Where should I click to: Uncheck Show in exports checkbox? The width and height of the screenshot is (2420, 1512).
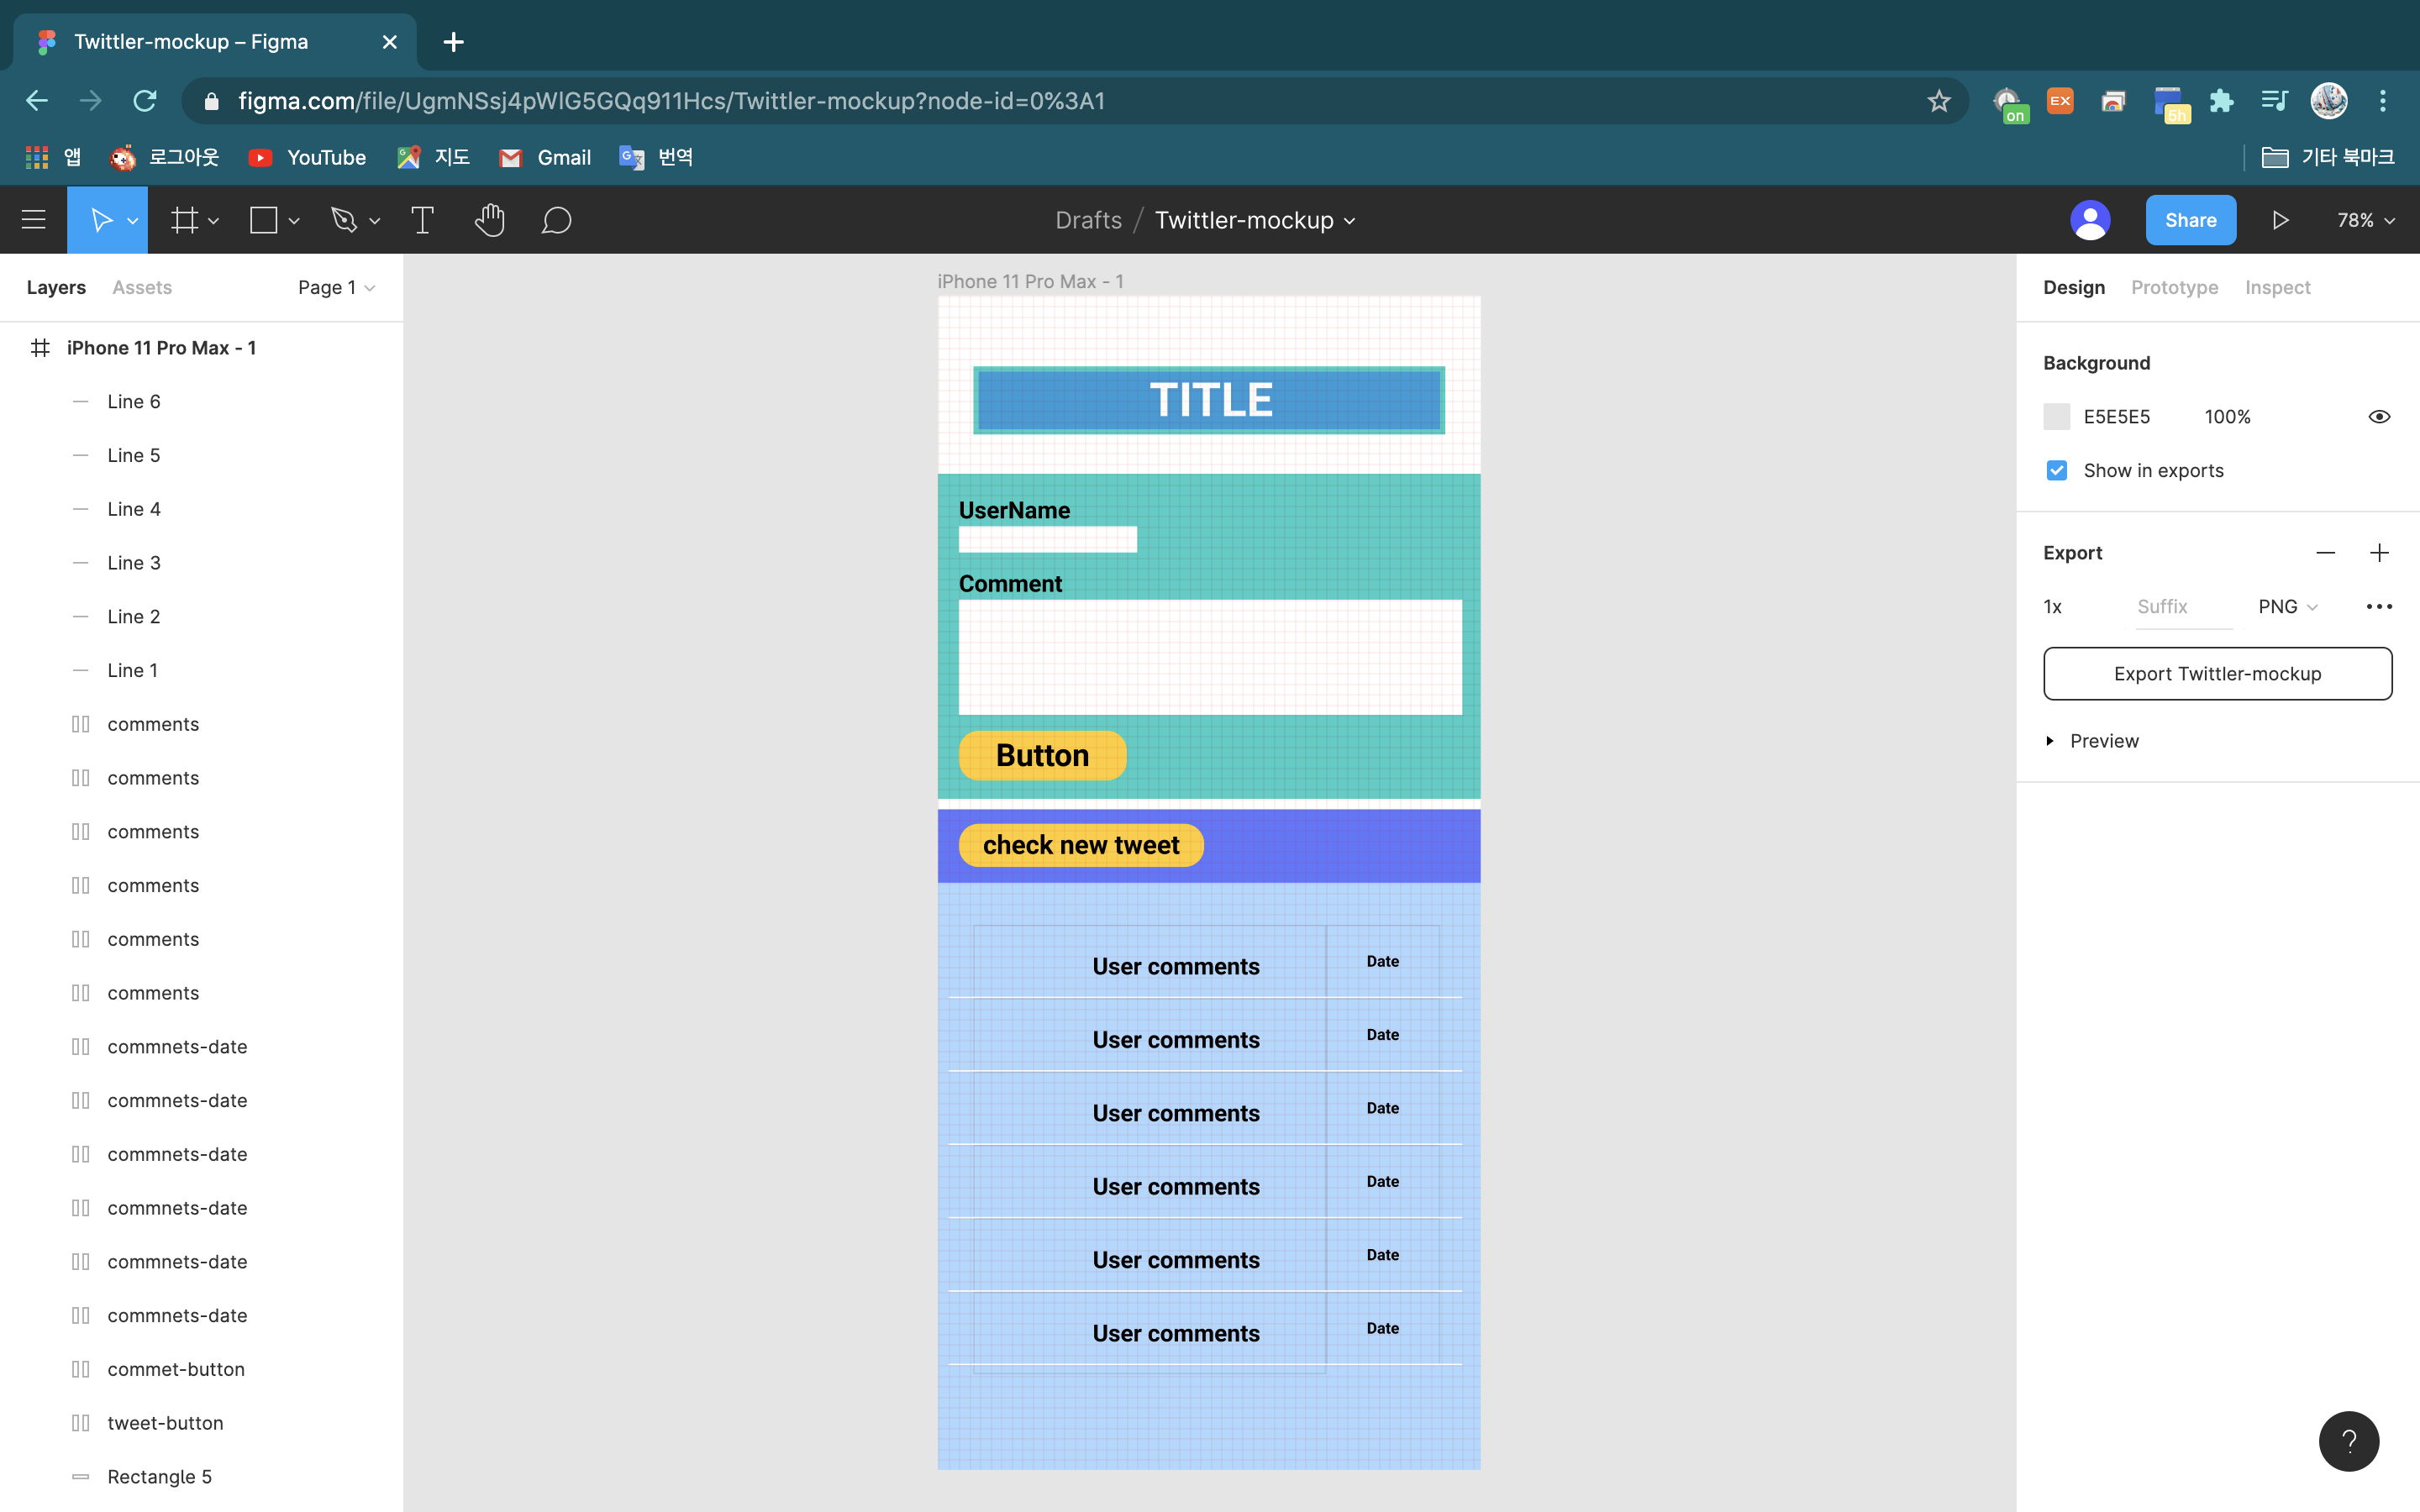(x=2056, y=470)
